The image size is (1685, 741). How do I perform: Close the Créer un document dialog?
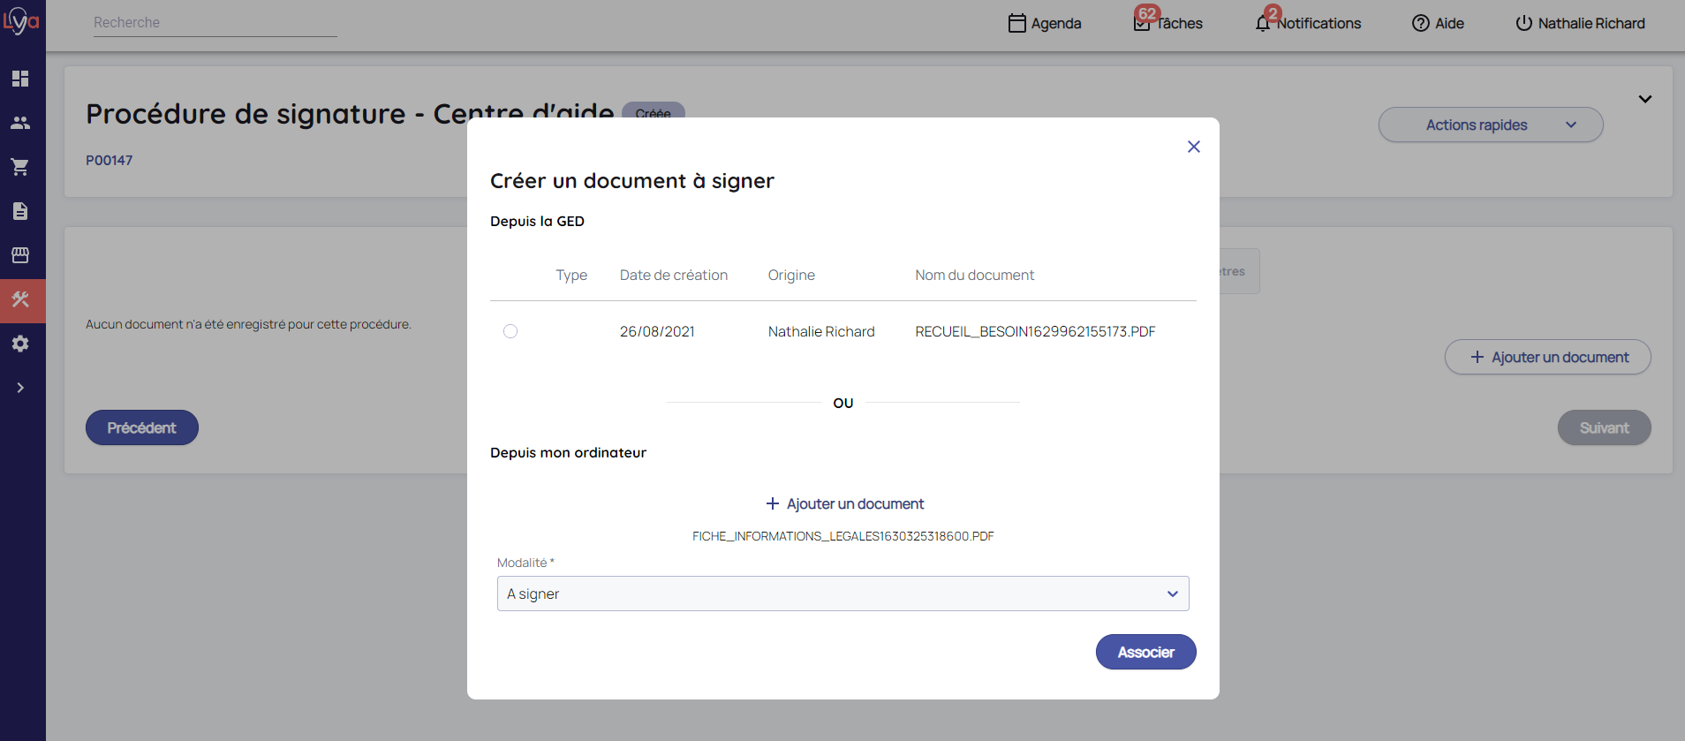point(1193,147)
